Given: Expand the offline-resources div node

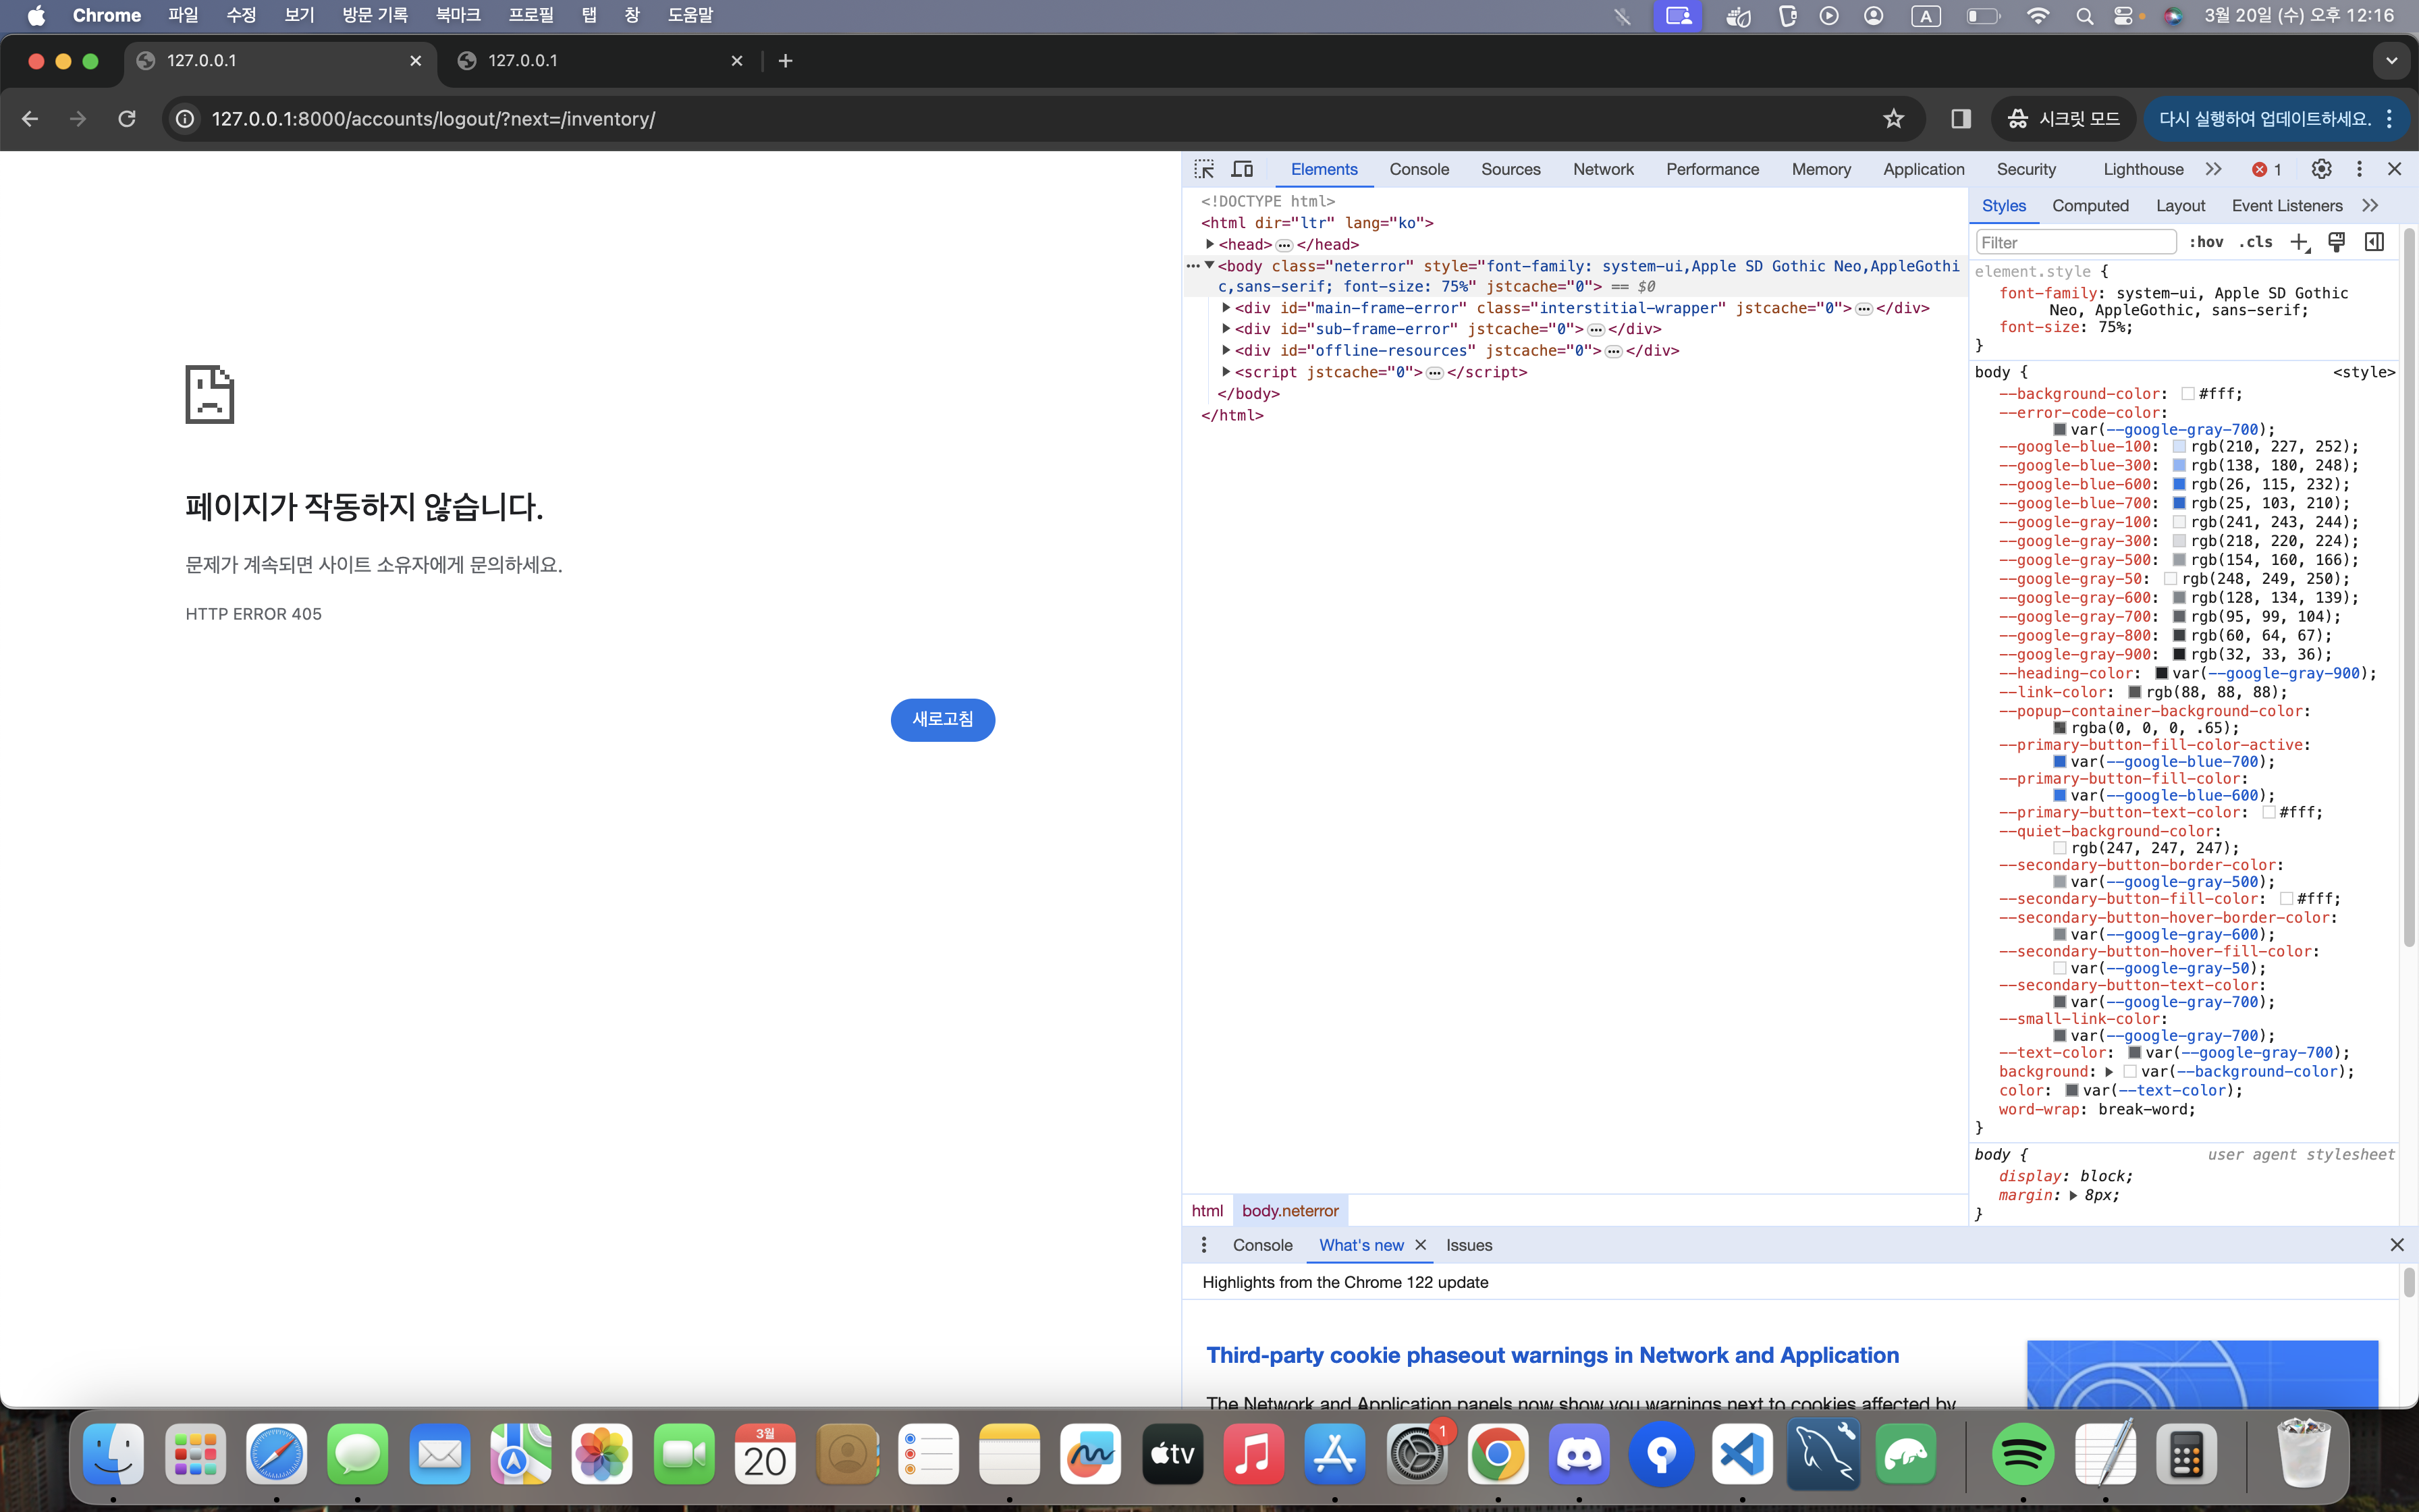Looking at the screenshot, I should click(x=1226, y=350).
